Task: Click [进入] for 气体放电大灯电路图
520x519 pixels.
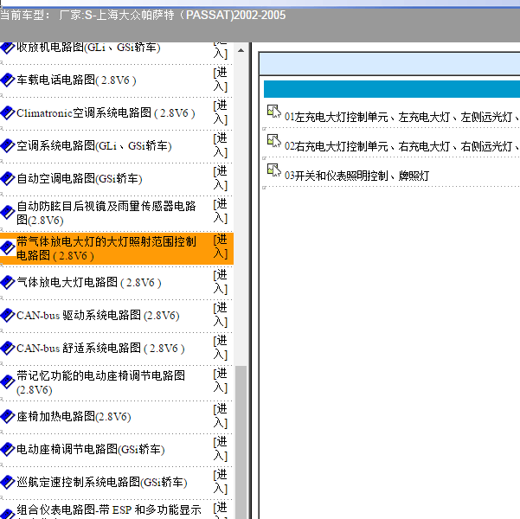Action: tap(221, 282)
